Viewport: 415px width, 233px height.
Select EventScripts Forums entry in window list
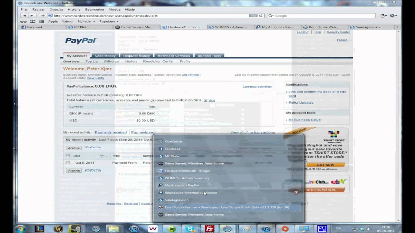click(228, 207)
